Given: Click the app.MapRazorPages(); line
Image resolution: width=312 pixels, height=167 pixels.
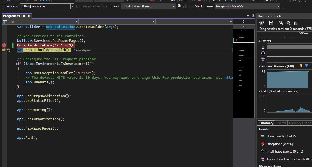Looking at the screenshot, I should coord(38,128).
